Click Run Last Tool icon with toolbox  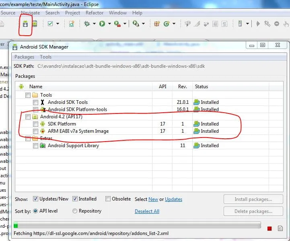tap(117, 24)
